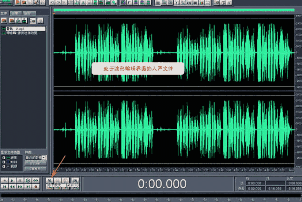Switch to the second tab beside 文件

pos(15,13)
